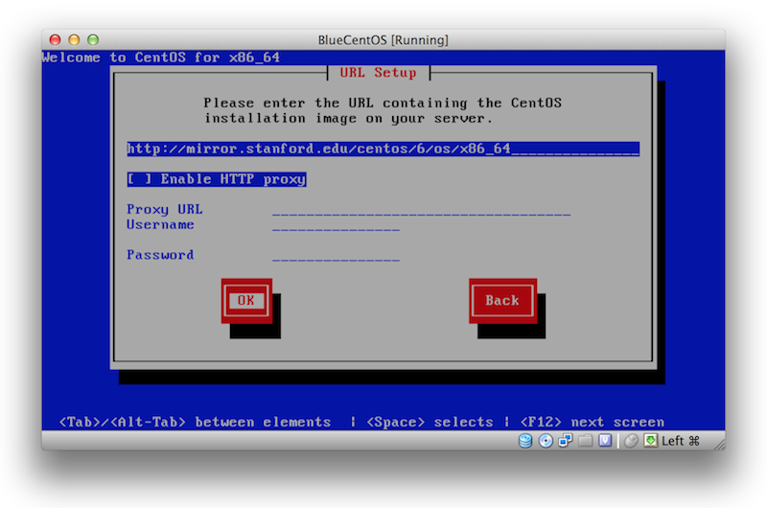Close the BlueCentOS VM window
Image resolution: width=767 pixels, height=508 pixels.
point(56,39)
